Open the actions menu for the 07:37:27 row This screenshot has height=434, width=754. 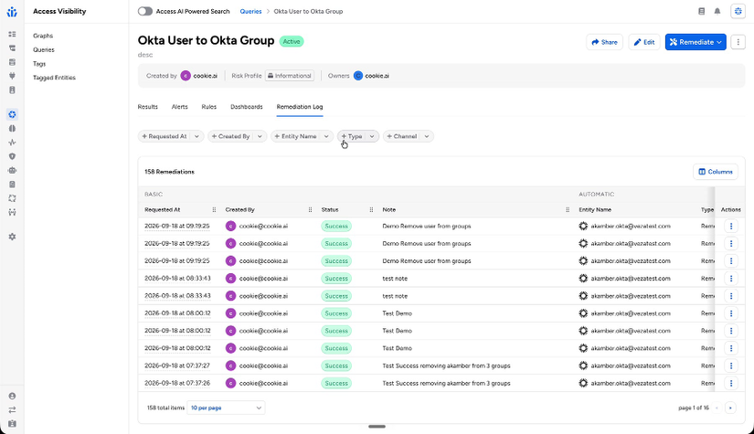pyautogui.click(x=731, y=365)
